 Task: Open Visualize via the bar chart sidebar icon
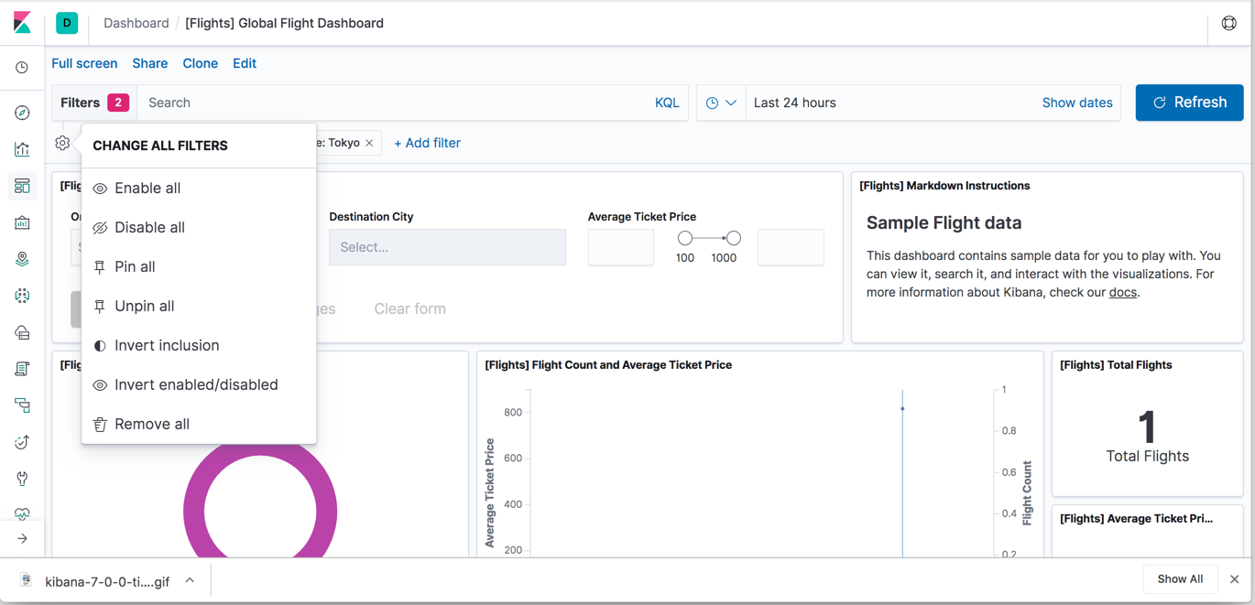pyautogui.click(x=22, y=149)
